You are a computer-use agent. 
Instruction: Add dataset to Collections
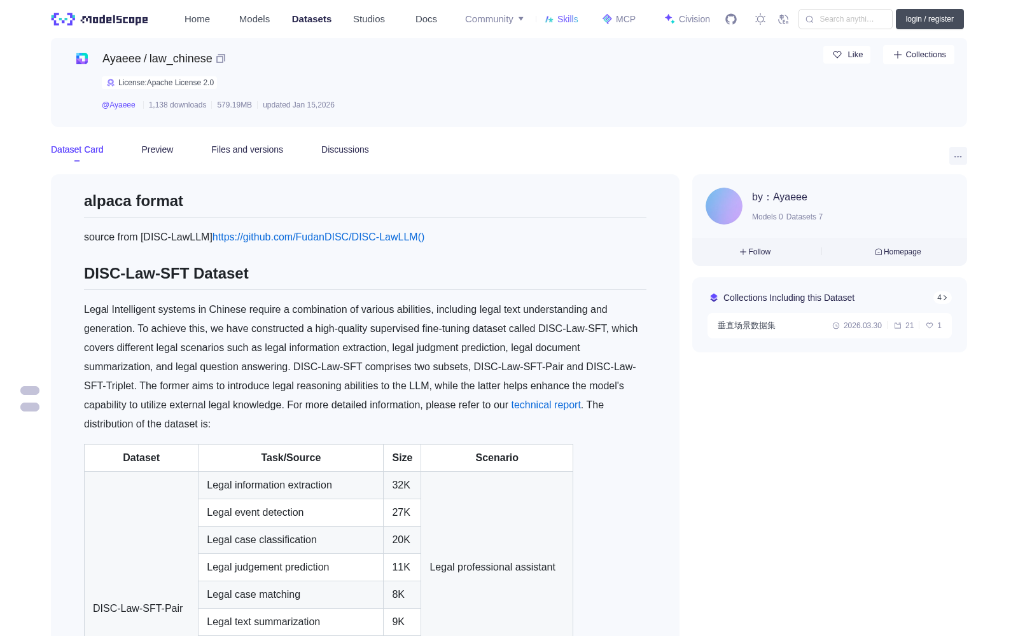919,55
